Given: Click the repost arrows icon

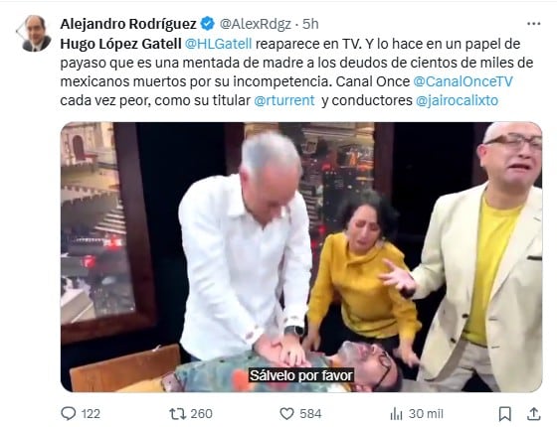Looking at the screenshot, I should click(x=177, y=413).
